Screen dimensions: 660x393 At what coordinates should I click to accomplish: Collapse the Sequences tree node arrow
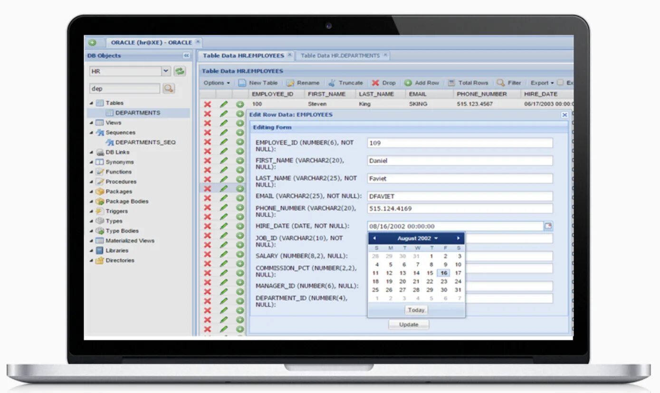tap(91, 133)
